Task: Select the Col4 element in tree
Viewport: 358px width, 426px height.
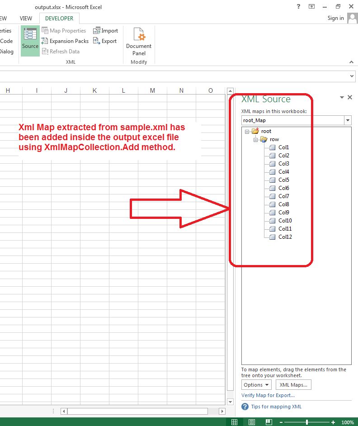Action: tap(283, 172)
